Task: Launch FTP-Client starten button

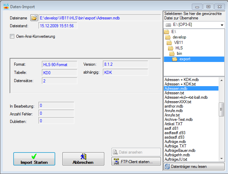Action: [136, 161]
